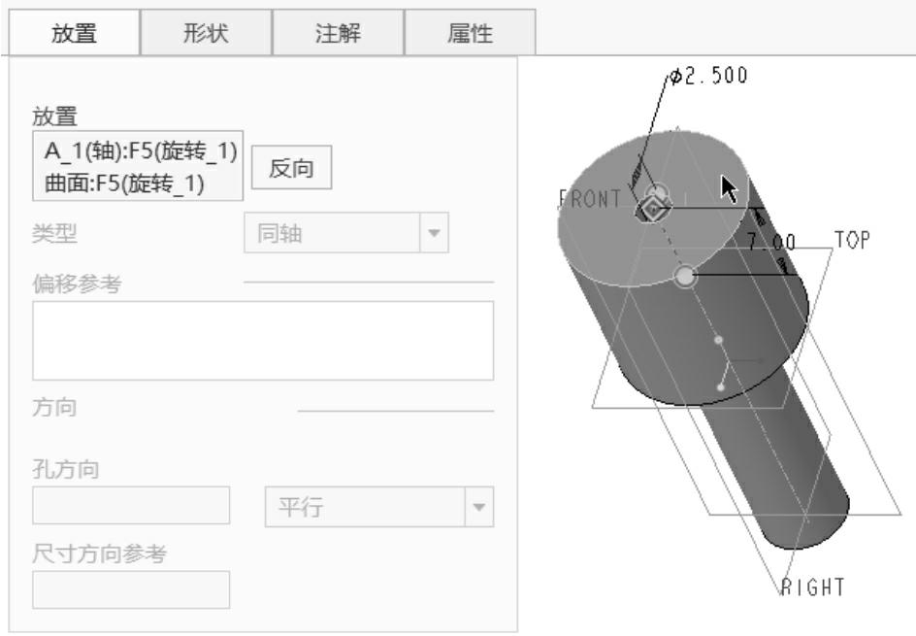The image size is (916, 636).
Task: Open the 平行 hole direction dropdown arrow
Action: pos(479,507)
